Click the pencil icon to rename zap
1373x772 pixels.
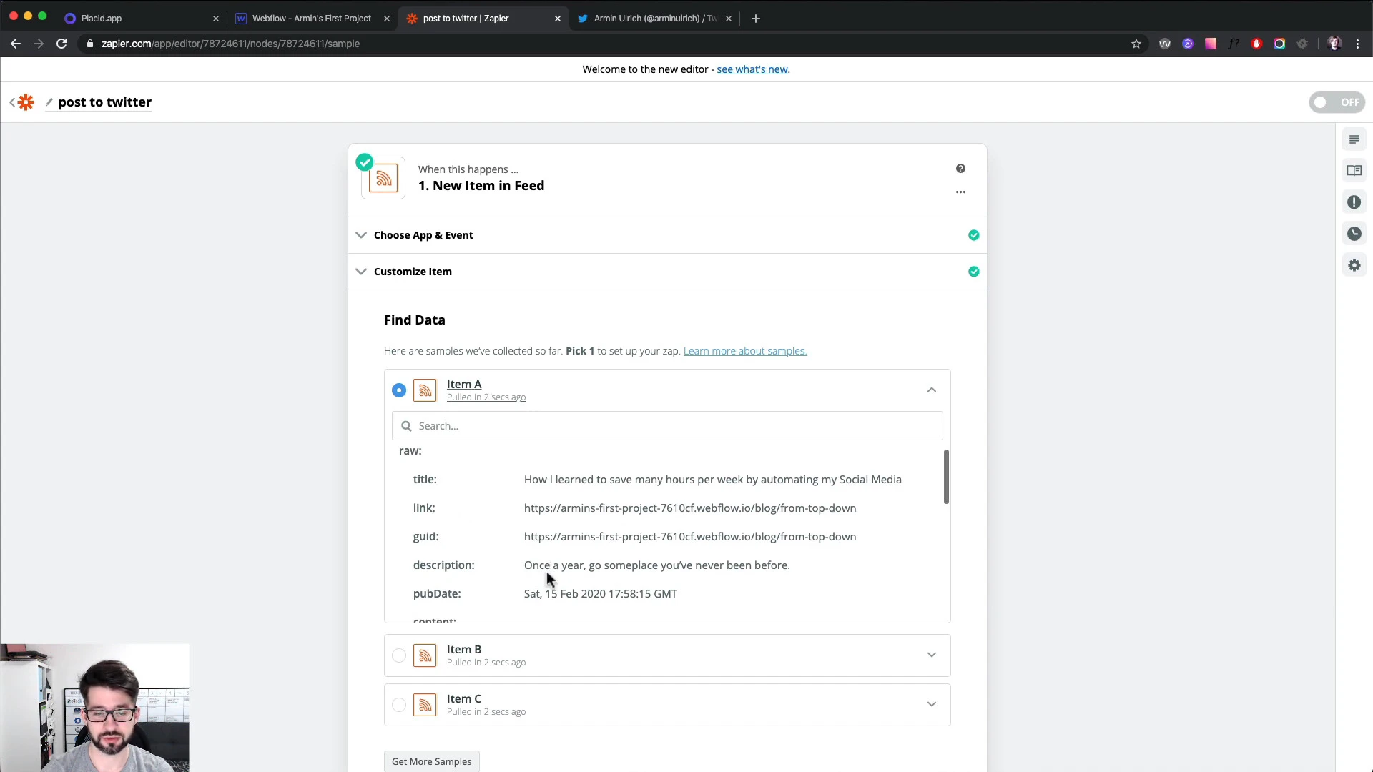(49, 102)
